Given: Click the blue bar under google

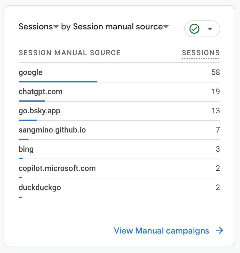Looking at the screenshot, I should pyautogui.click(x=58, y=81).
